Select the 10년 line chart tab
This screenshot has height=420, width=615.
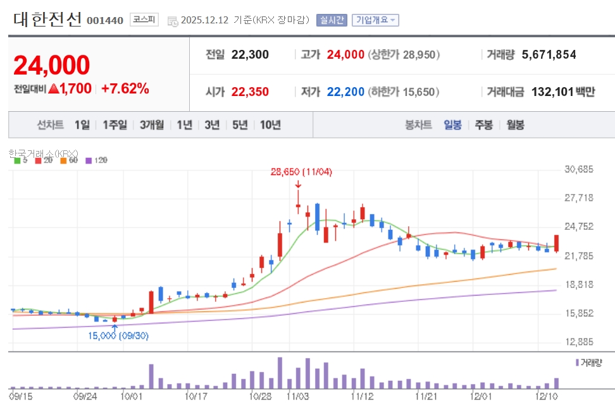pyautogui.click(x=270, y=125)
